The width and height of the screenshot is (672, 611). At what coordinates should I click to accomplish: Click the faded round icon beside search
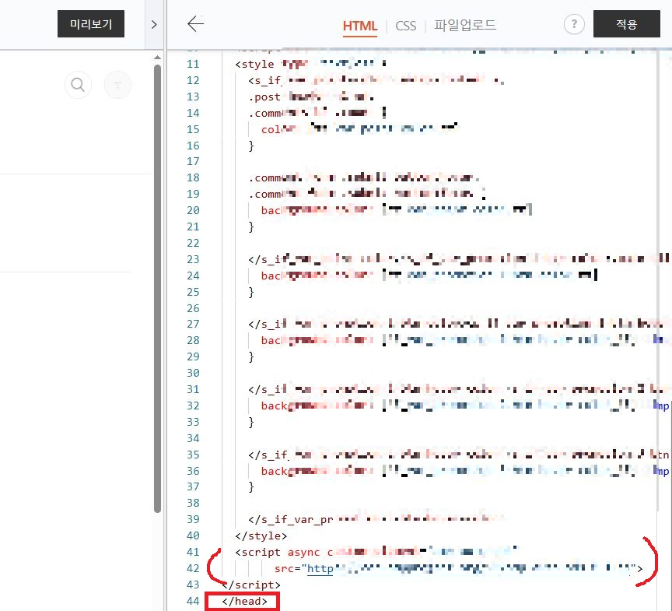click(x=118, y=85)
